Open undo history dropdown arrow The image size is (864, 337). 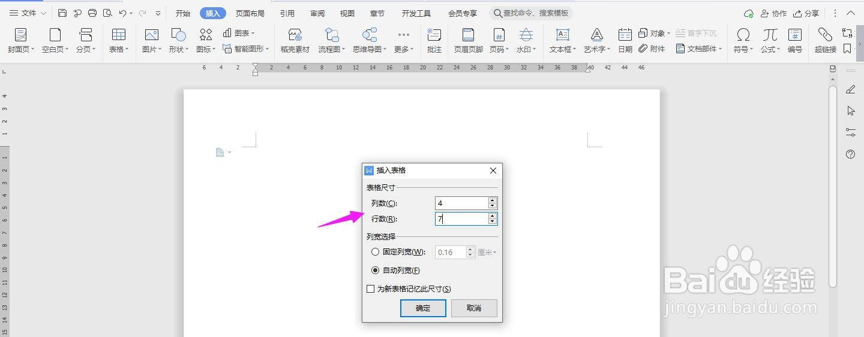(131, 13)
